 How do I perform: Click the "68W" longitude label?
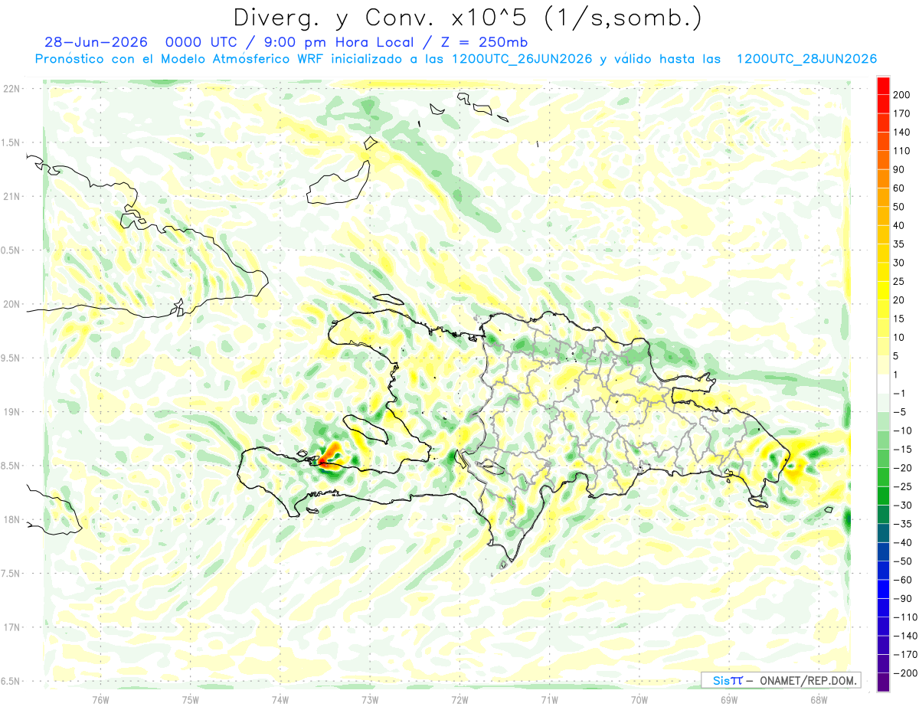(819, 699)
